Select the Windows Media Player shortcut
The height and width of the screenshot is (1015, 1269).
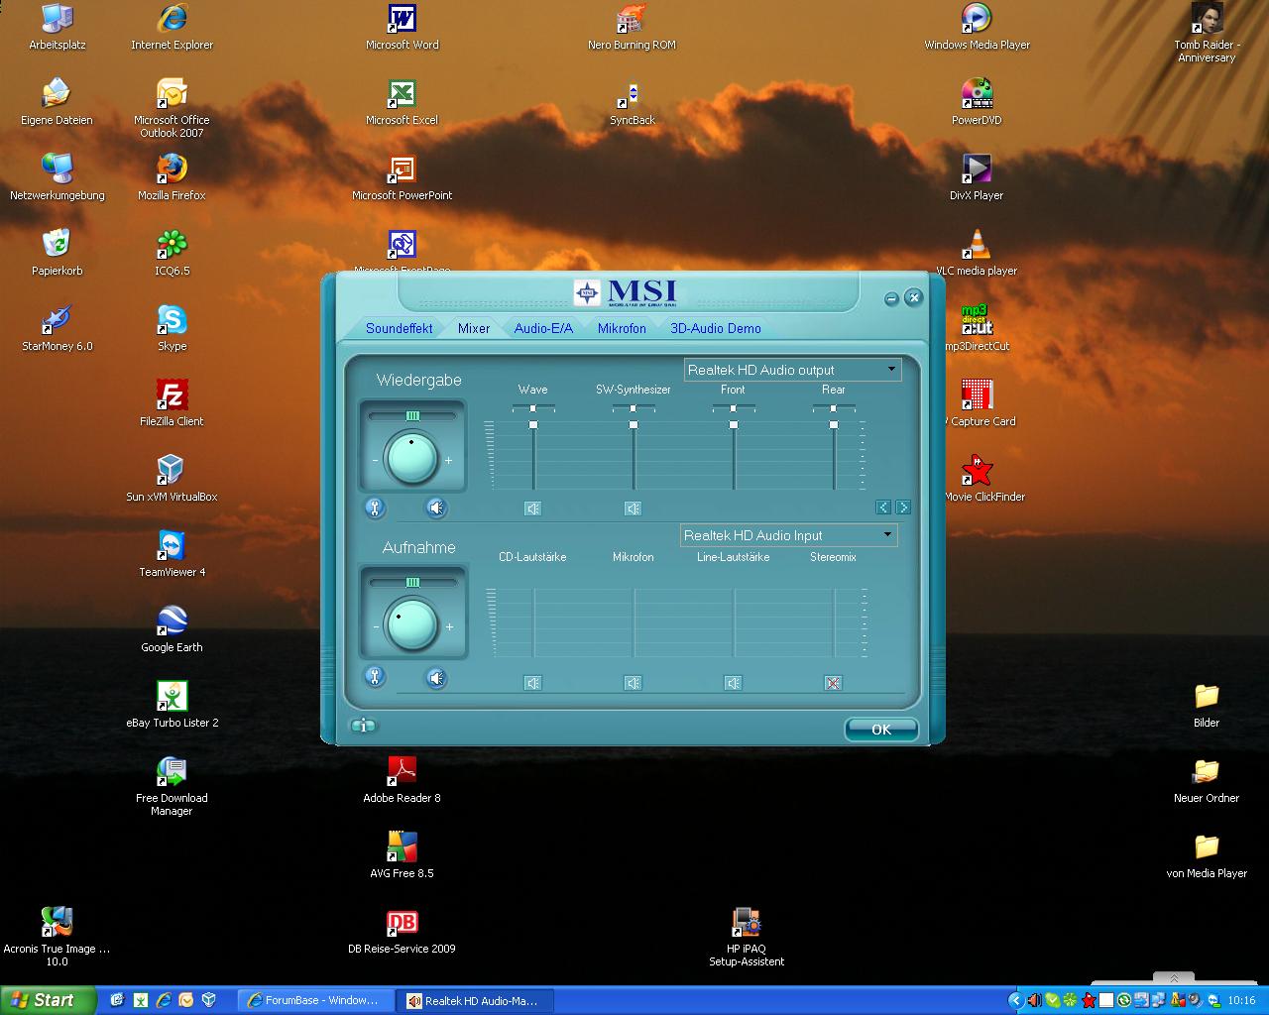point(977,28)
